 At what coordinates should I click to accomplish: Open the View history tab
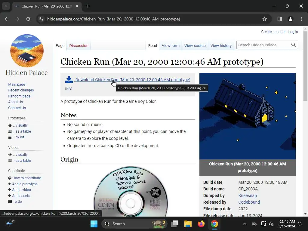point(221,46)
